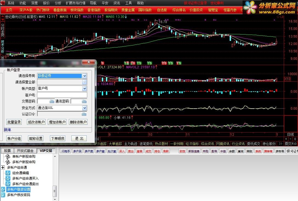Open the 主力轨迹 bottom tab
This screenshot has height=201, width=298.
click(x=131, y=144)
